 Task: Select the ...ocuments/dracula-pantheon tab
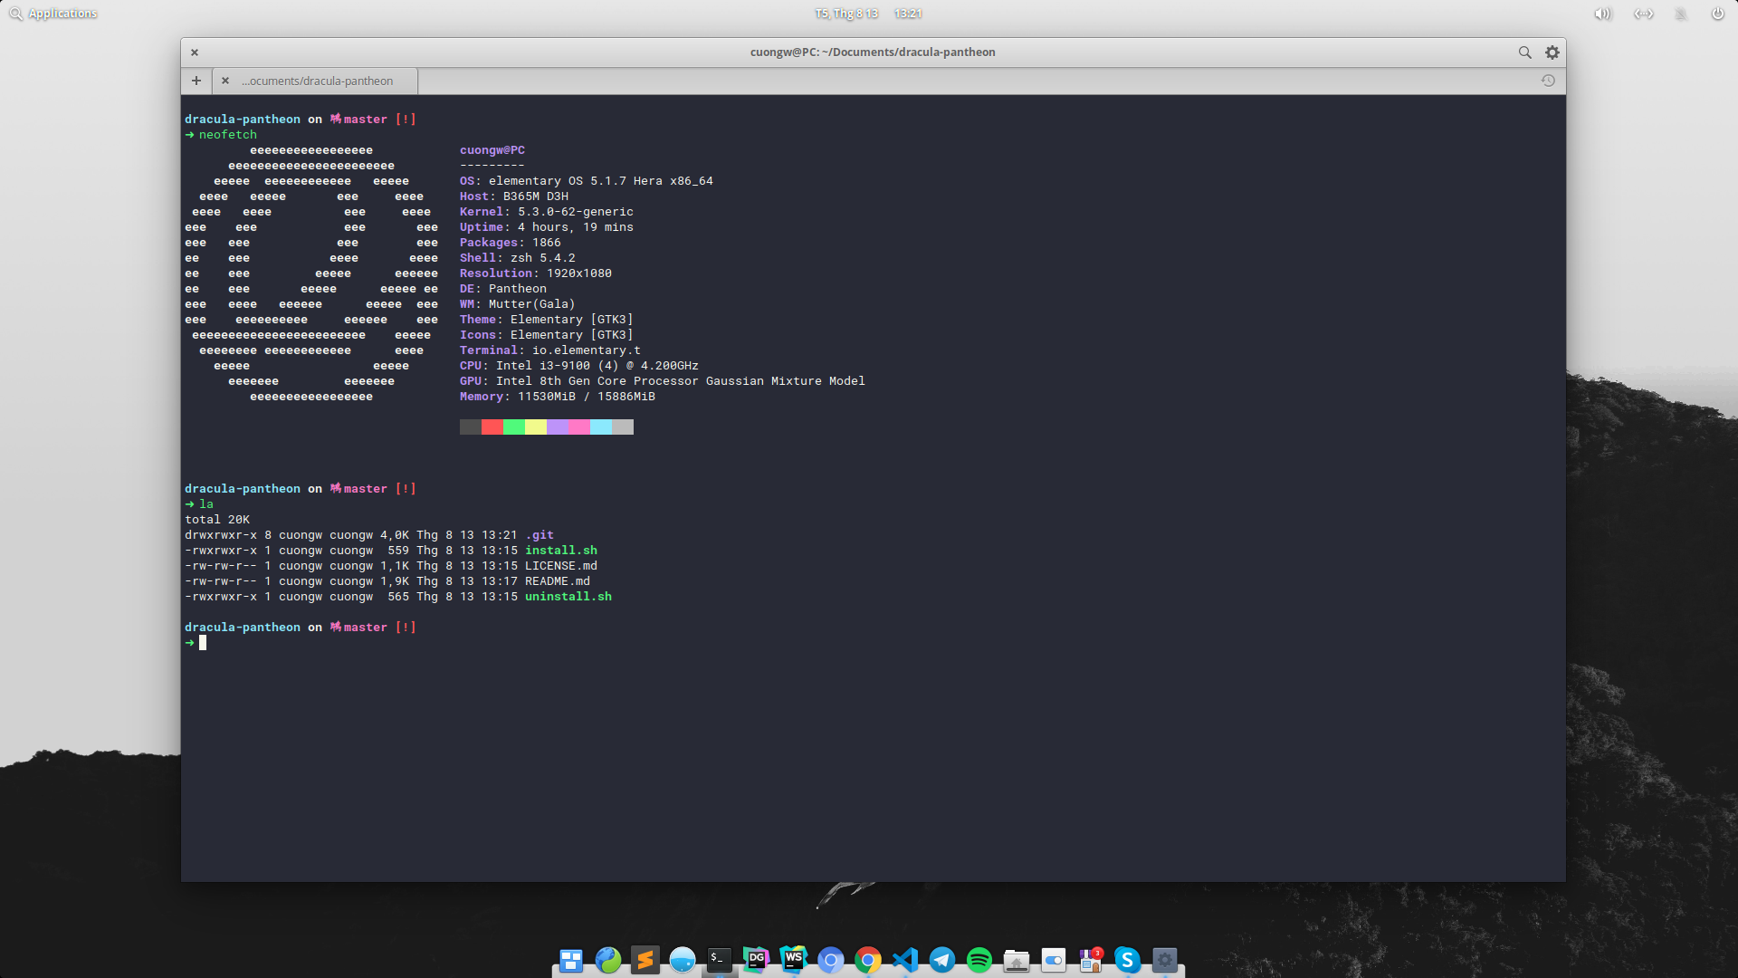tap(317, 81)
